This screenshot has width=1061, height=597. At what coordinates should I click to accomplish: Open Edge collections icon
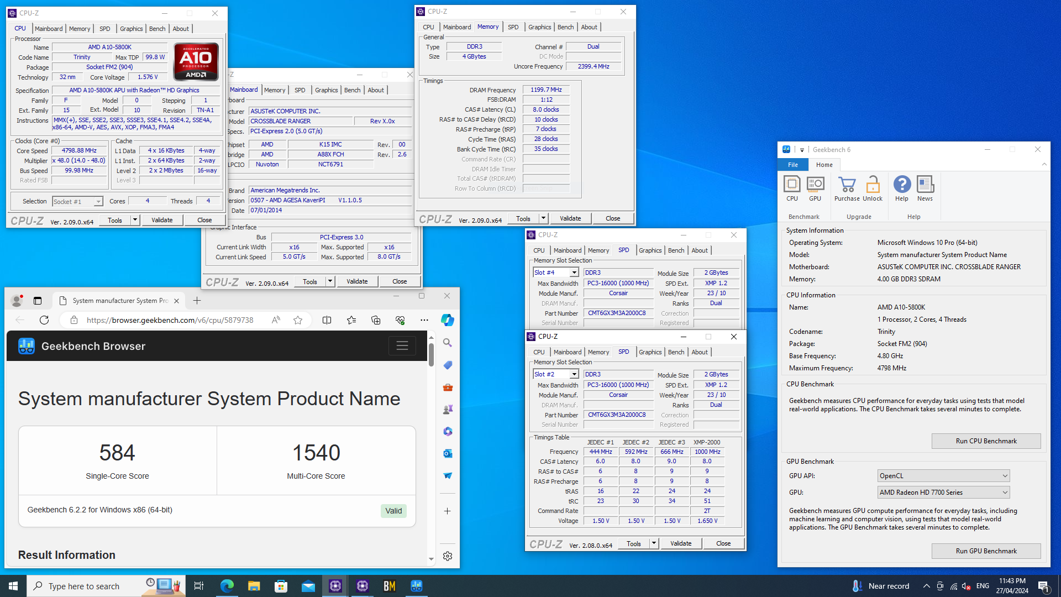[376, 320]
